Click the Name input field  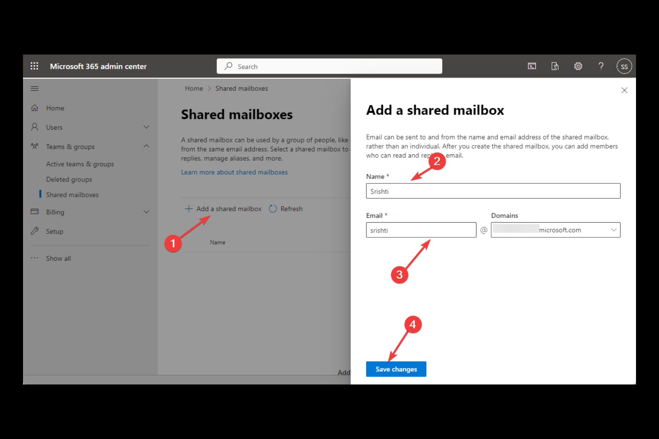tap(493, 191)
